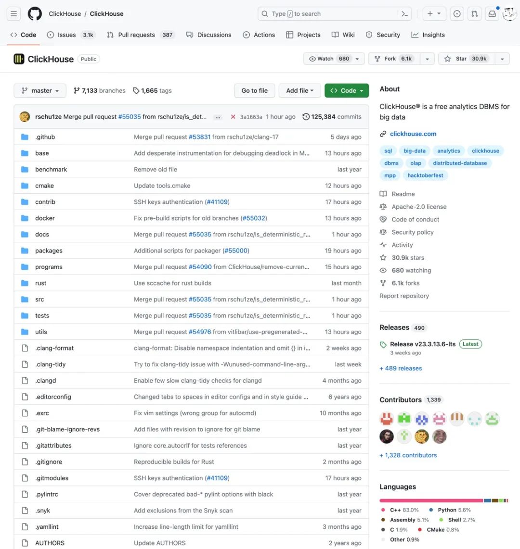Open the .github folder icon
Screen dimensions: 520x549
point(25,137)
